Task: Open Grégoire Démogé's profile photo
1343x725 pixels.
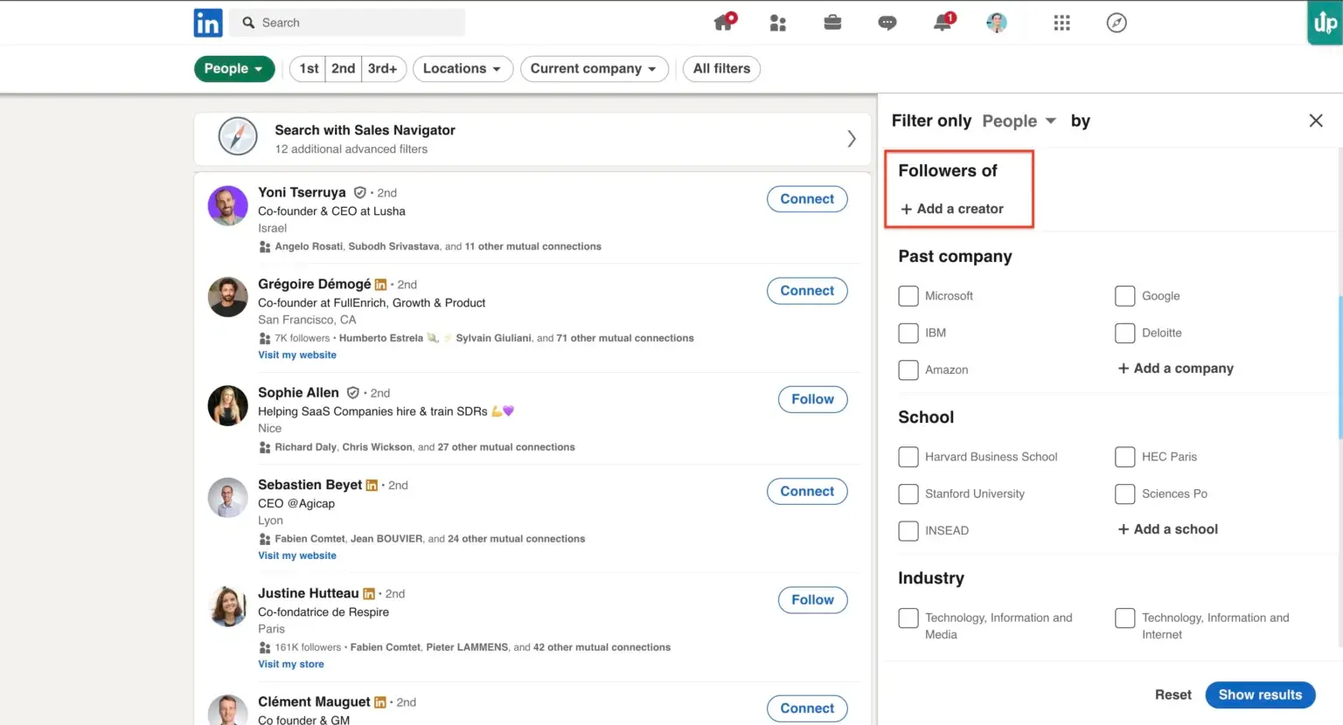Action: pyautogui.click(x=227, y=297)
